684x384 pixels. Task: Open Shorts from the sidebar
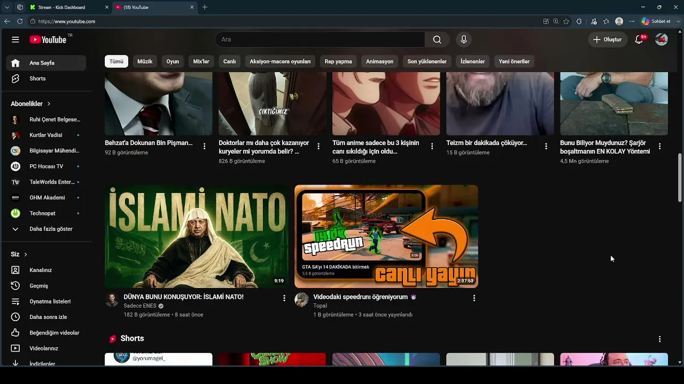46,78
